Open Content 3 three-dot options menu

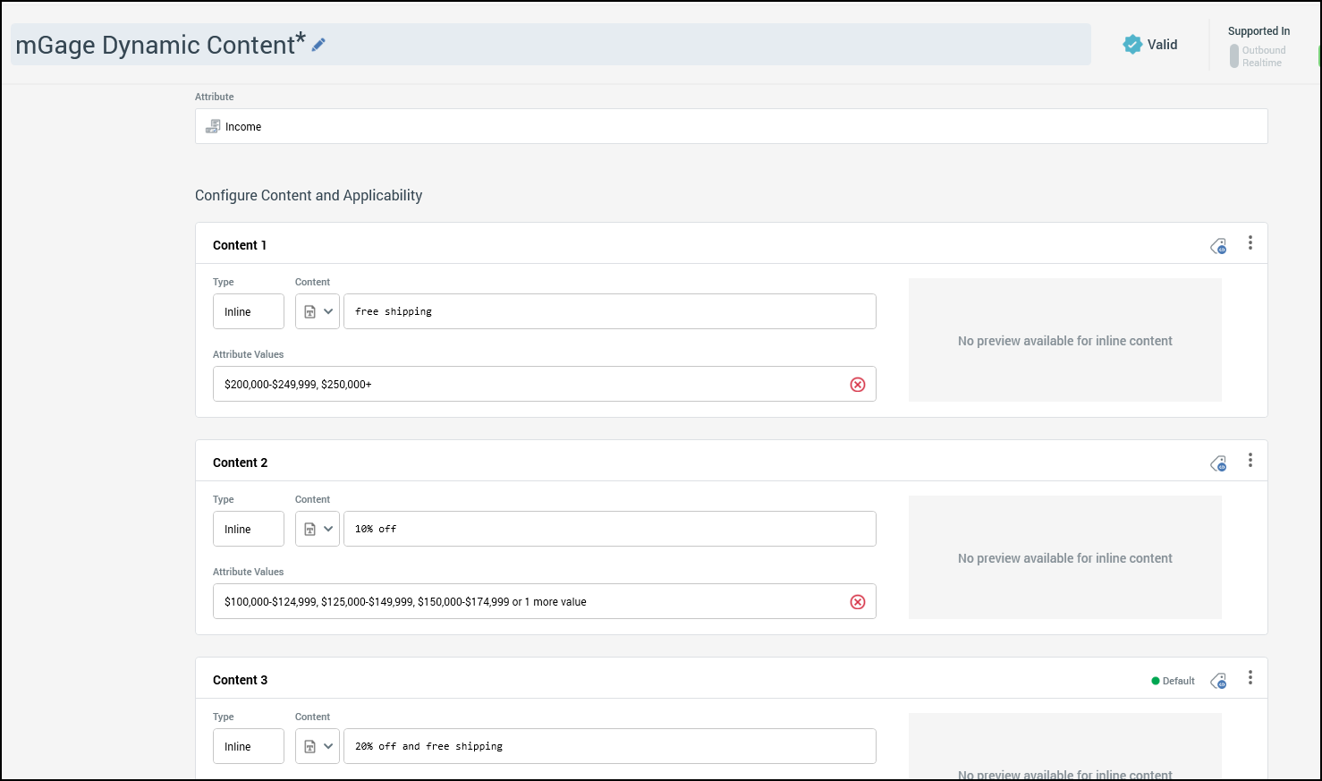pyautogui.click(x=1250, y=678)
